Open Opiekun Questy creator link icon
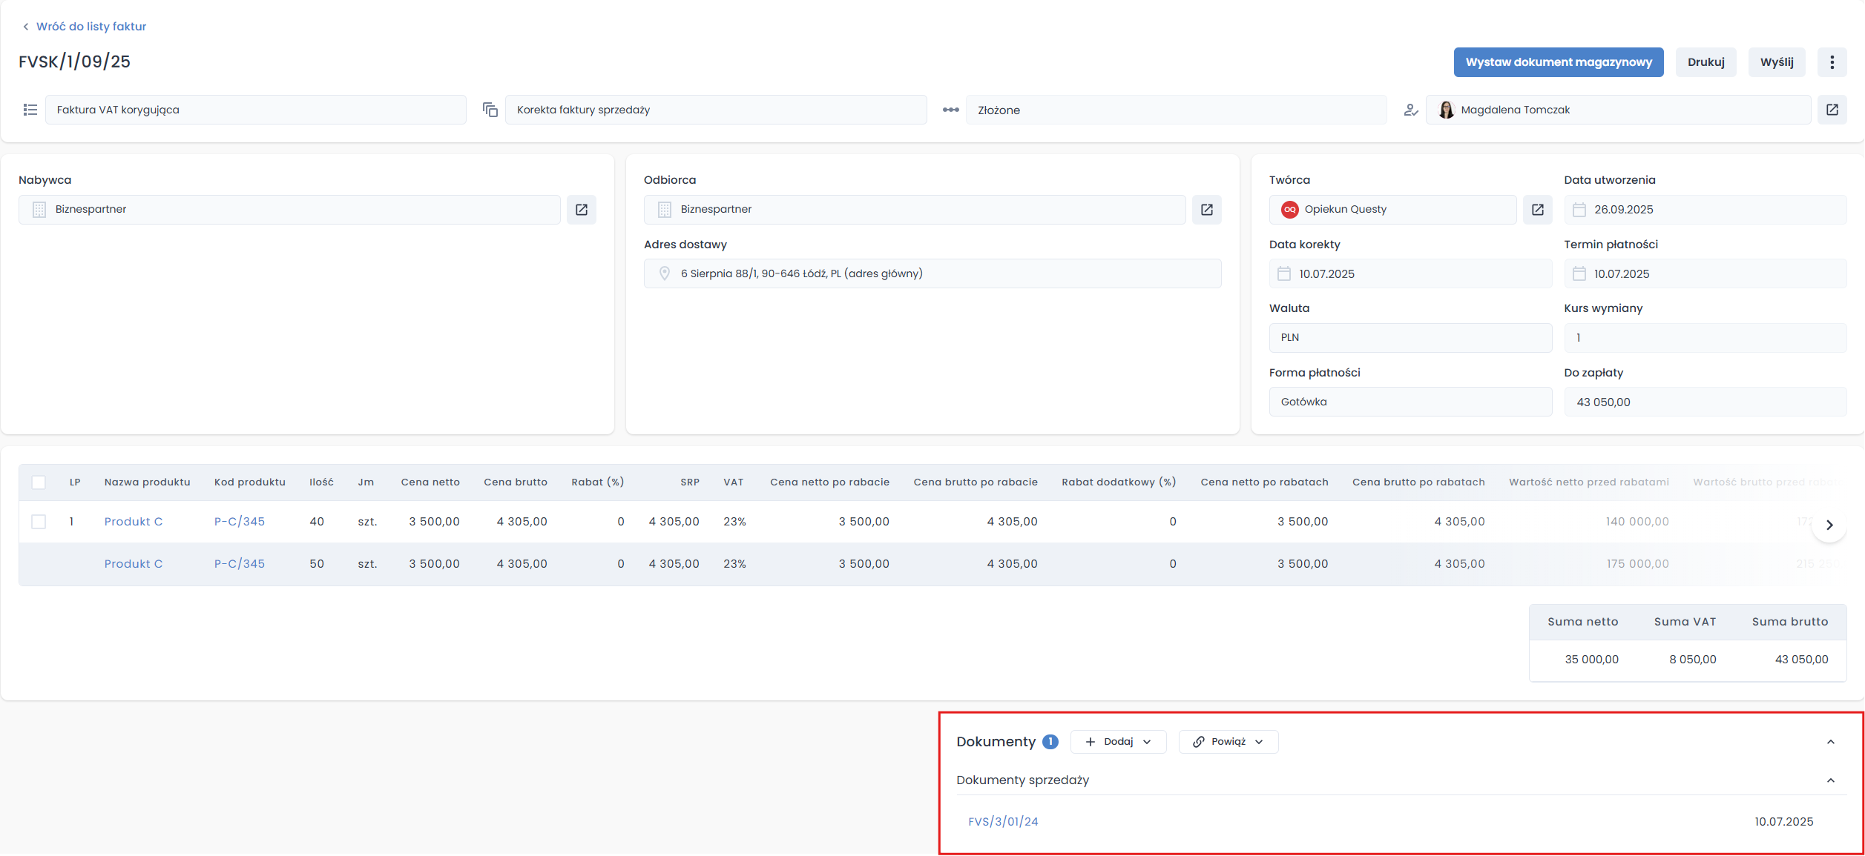Image resolution: width=1865 pixels, height=856 pixels. click(1537, 210)
